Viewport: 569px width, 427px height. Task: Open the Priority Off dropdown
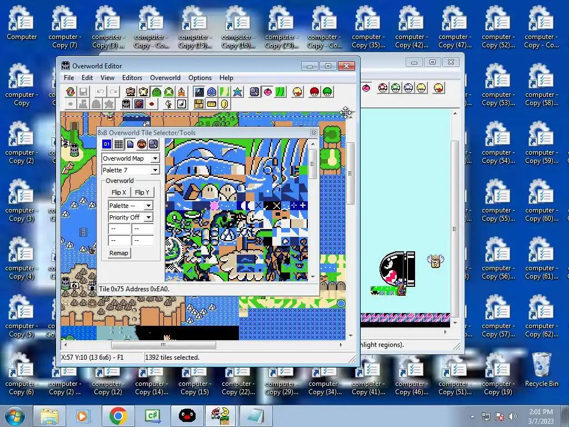click(149, 217)
